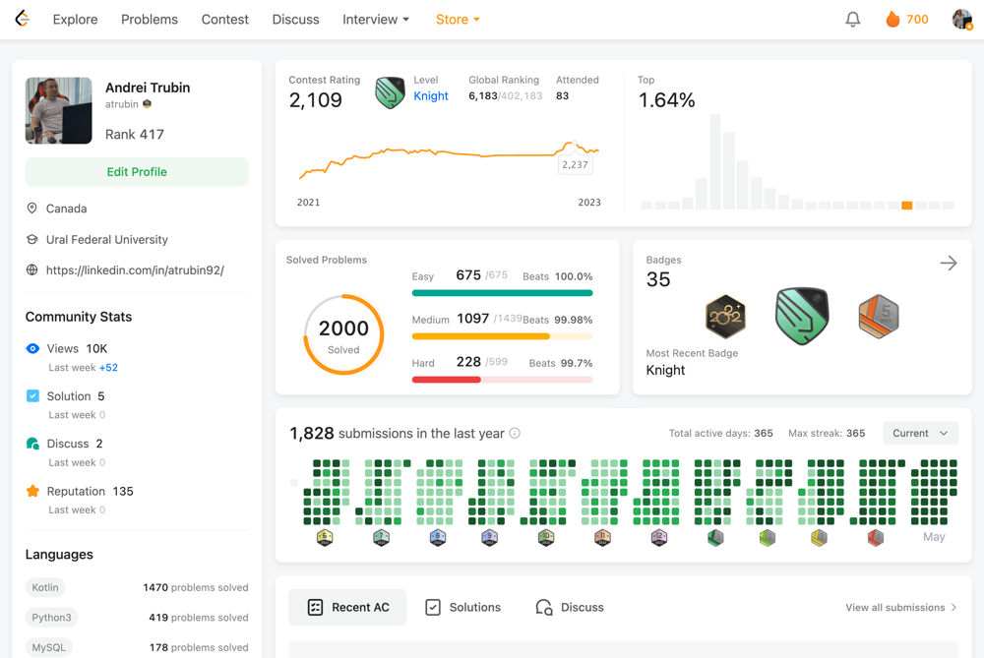Click the month 8 badge under heatmap
The width and height of the screenshot is (984, 658).
tap(438, 538)
